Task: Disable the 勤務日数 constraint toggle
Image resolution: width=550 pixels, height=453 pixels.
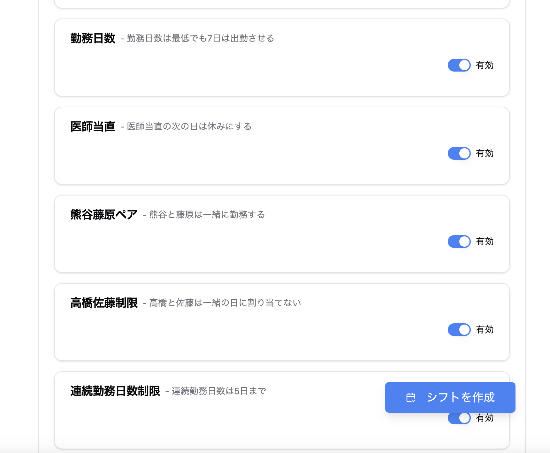Action: coord(459,65)
